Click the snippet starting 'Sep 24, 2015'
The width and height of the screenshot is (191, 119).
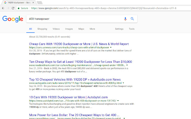coord(81,88)
